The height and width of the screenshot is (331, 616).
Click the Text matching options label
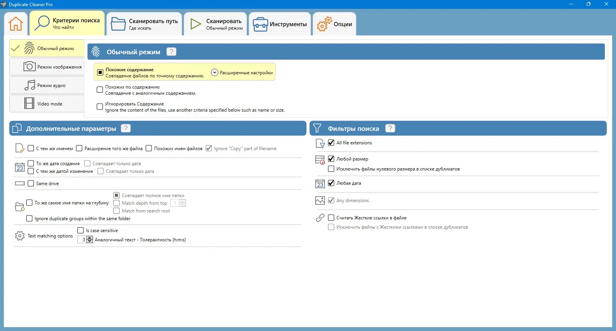click(x=50, y=236)
